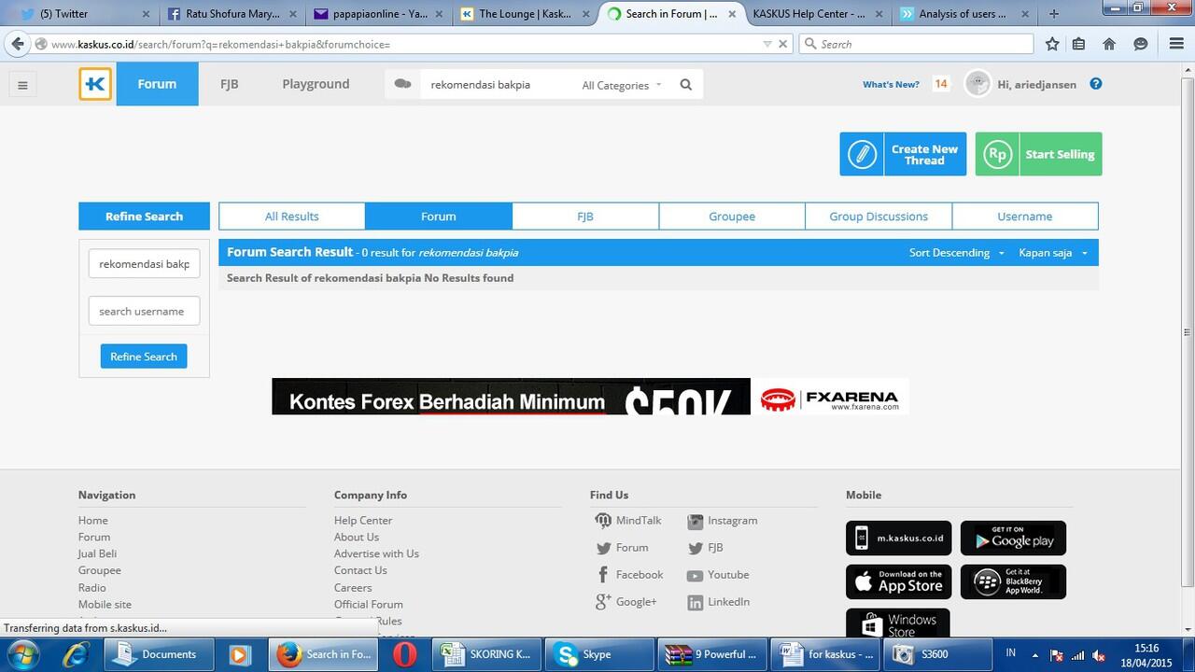Open the bookmarks list icon
The width and height of the screenshot is (1195, 672).
tap(1079, 44)
